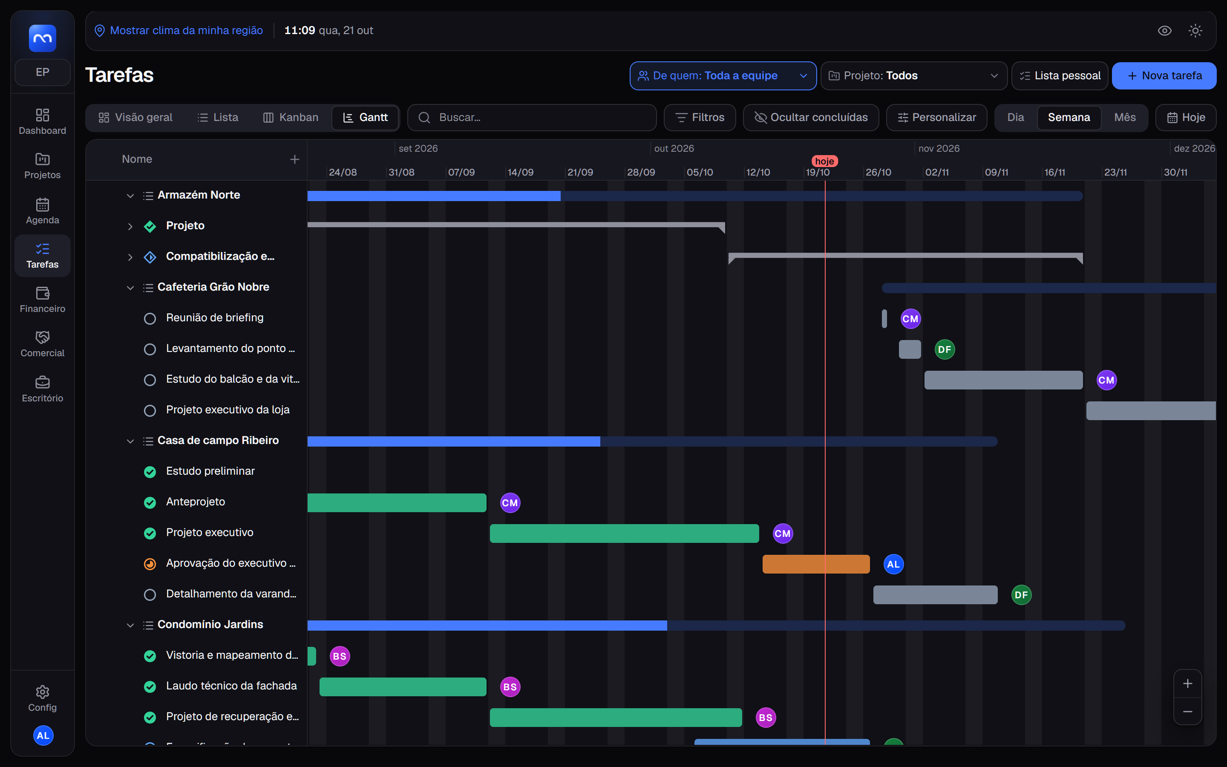The height and width of the screenshot is (767, 1227).
Task: Switch to Kanban view tab
Action: (x=291, y=117)
